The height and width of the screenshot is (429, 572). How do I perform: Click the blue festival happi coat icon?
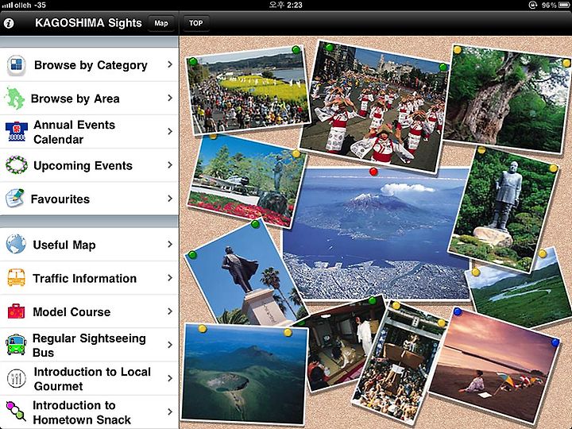pos(17,132)
